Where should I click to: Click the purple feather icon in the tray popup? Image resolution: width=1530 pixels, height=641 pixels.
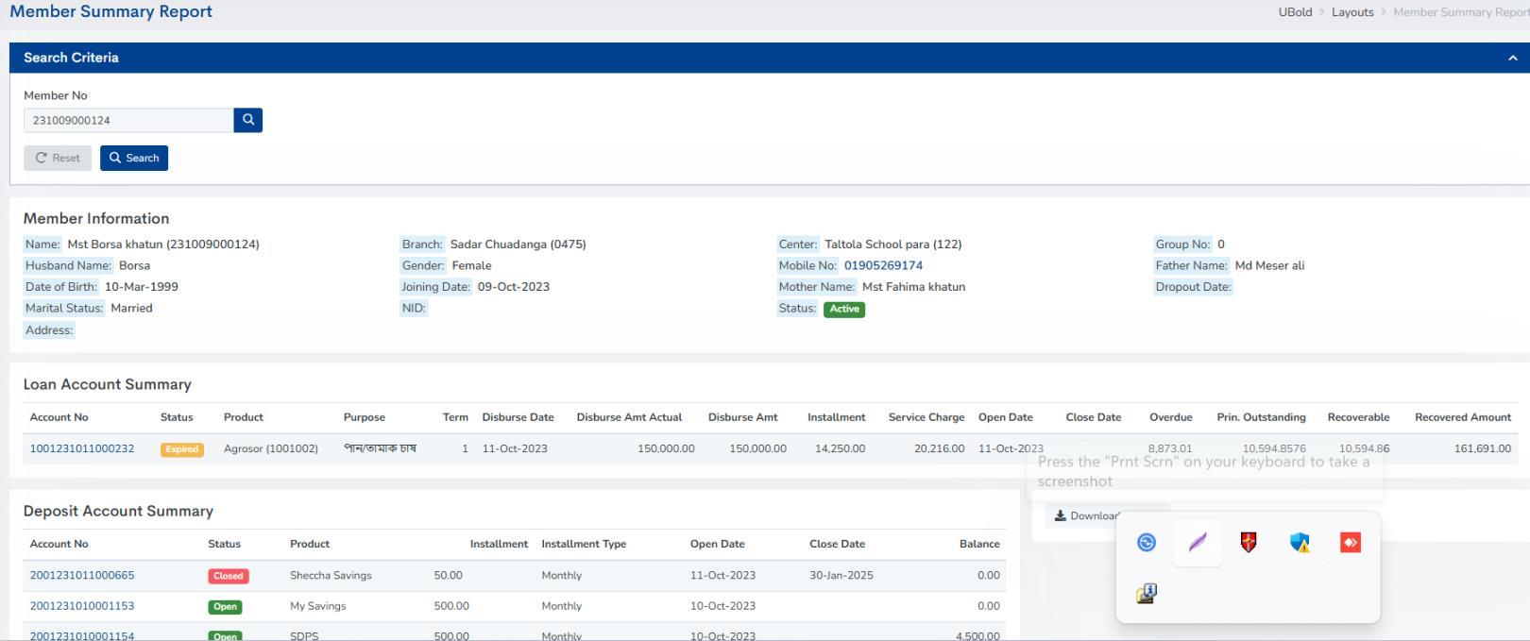coord(1198,543)
